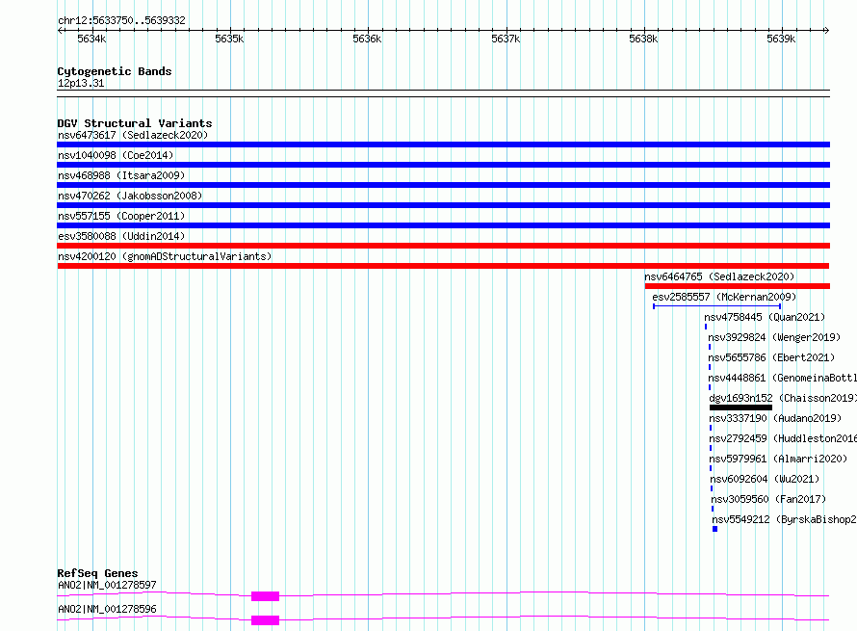Click the Cytogenetic Bands track title
The height and width of the screenshot is (631, 857).
pyautogui.click(x=115, y=71)
